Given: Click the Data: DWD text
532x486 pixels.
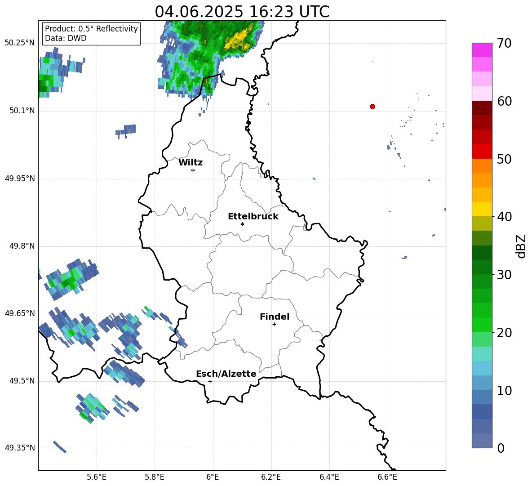Looking at the screenshot, I should point(66,38).
